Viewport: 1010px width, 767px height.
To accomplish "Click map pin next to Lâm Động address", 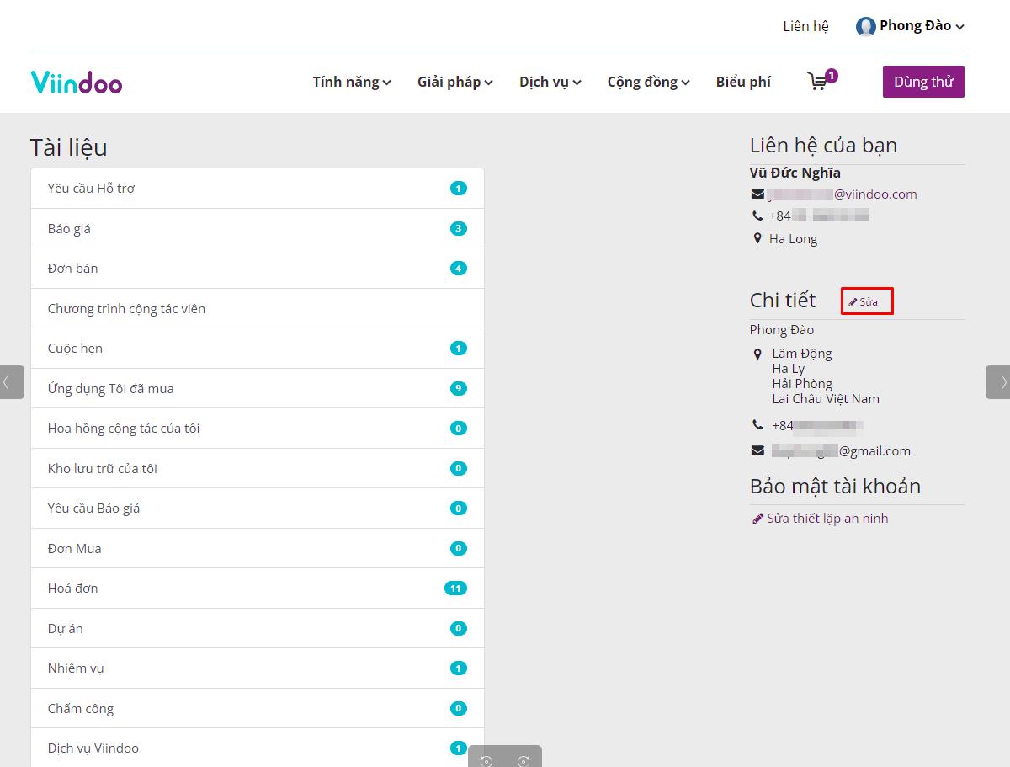I will click(x=757, y=354).
